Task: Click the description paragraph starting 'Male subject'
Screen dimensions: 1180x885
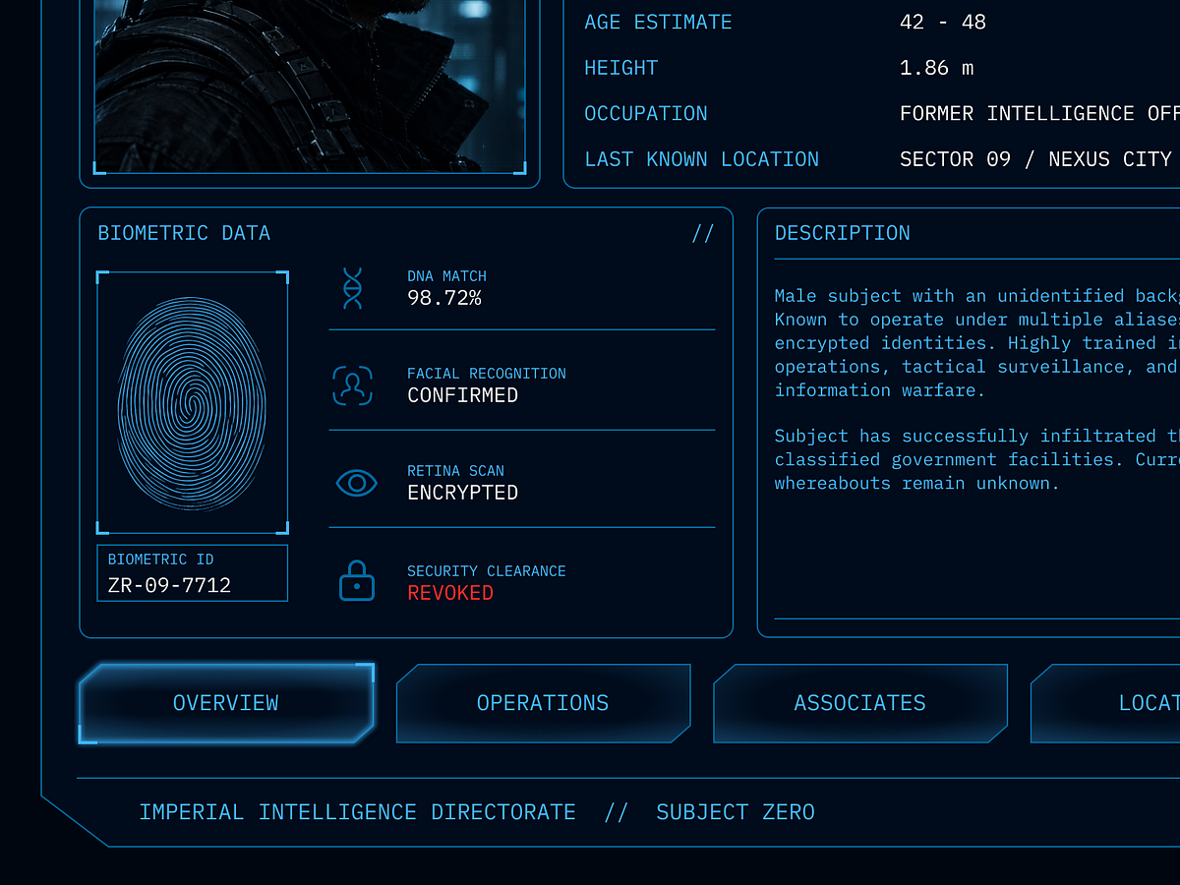Action: [x=976, y=343]
